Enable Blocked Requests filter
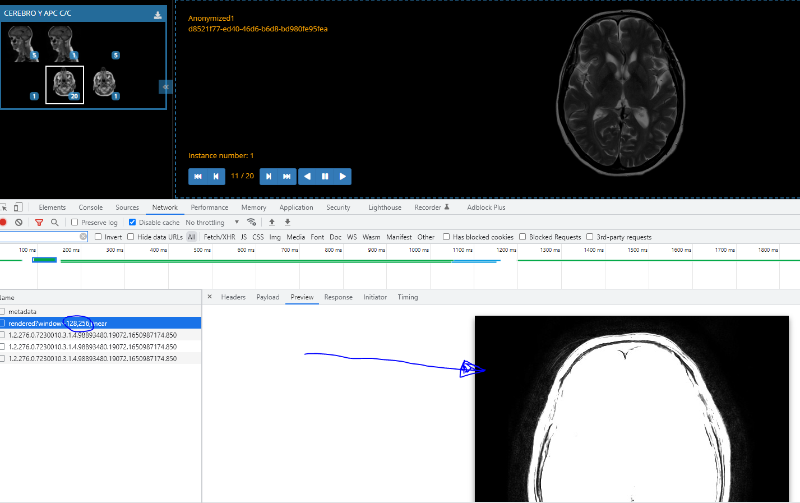The height and width of the screenshot is (503, 800). (x=522, y=237)
